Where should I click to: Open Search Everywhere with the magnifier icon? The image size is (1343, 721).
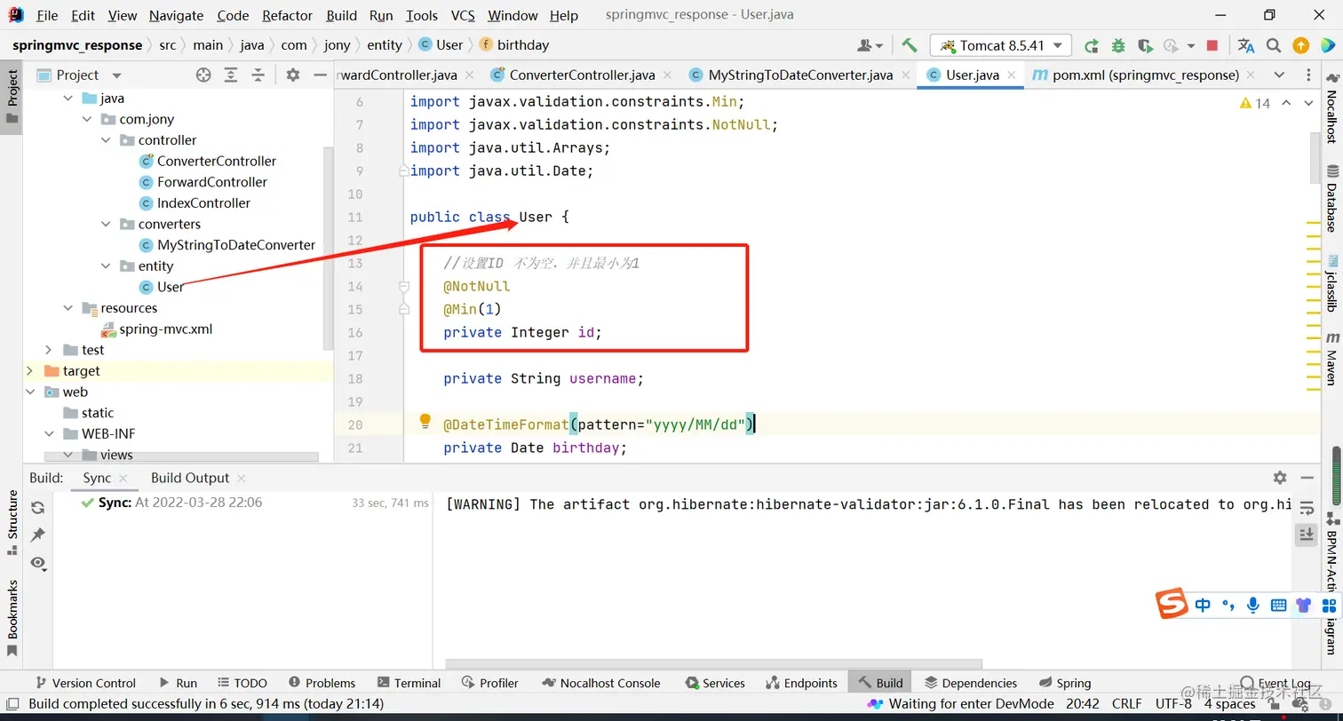1274,45
